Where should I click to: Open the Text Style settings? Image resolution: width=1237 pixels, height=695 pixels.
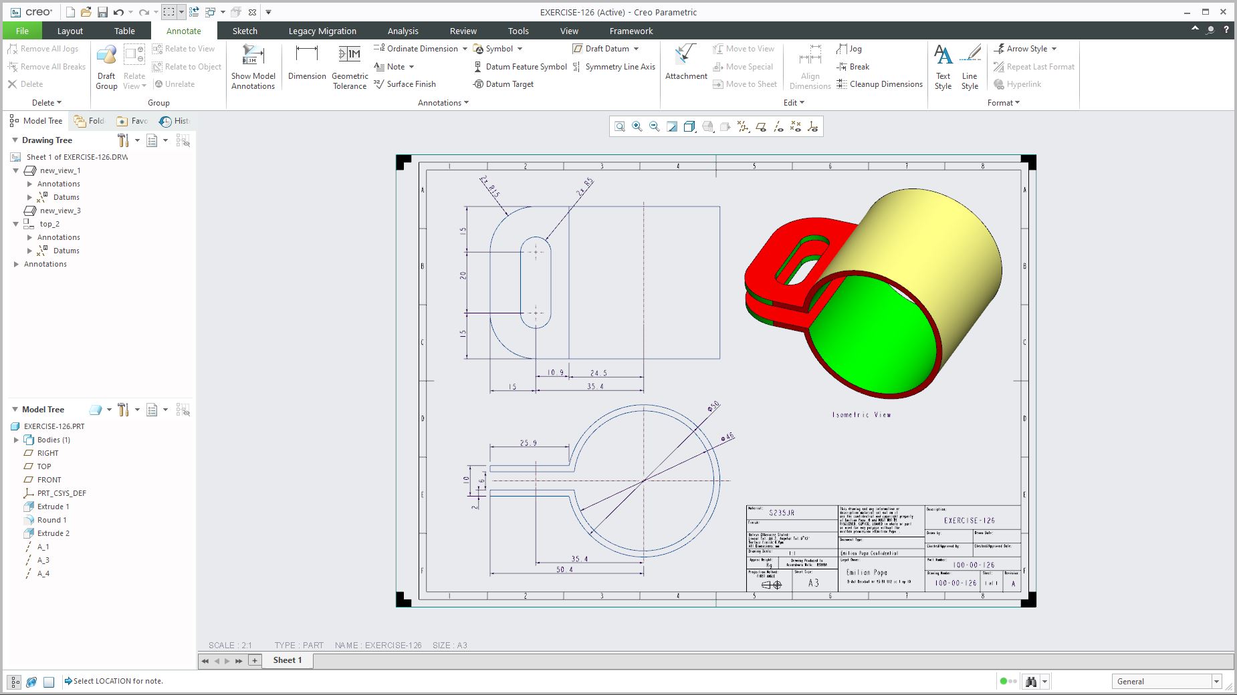943,67
